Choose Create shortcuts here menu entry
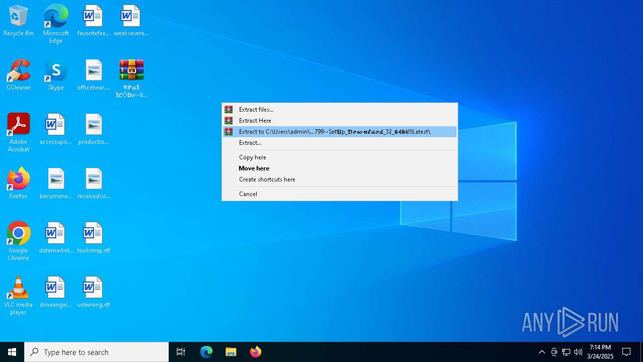The image size is (643, 362). click(x=340, y=179)
